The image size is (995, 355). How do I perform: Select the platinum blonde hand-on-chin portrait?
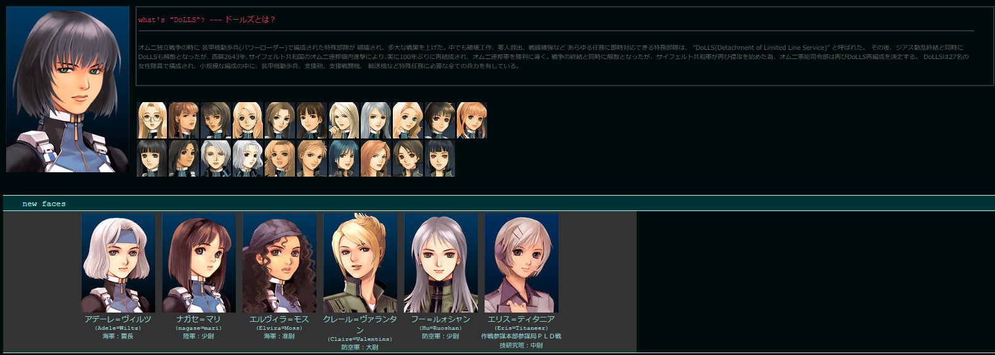(344, 120)
